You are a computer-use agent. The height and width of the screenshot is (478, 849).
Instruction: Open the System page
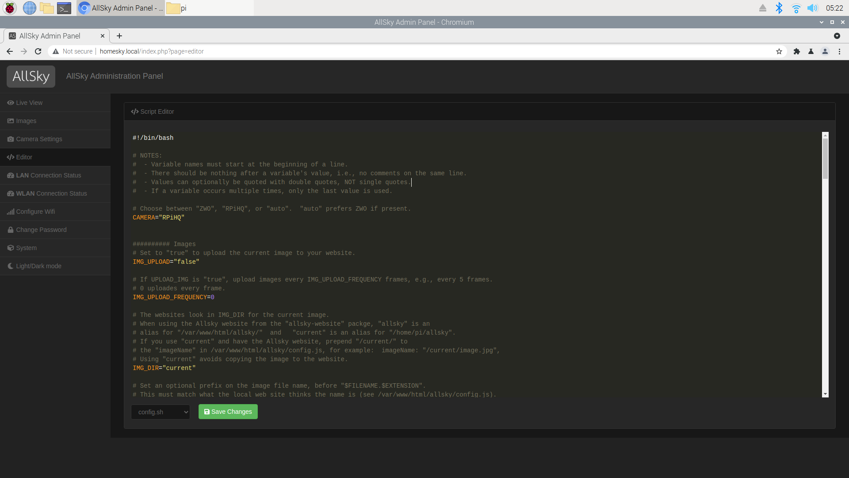coord(55,248)
